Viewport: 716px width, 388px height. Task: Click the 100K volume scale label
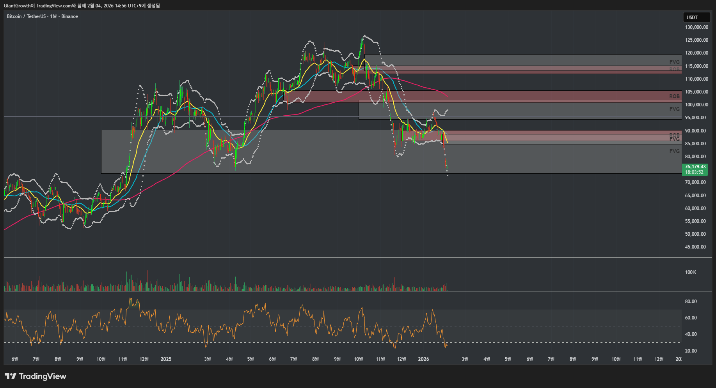(x=690, y=272)
